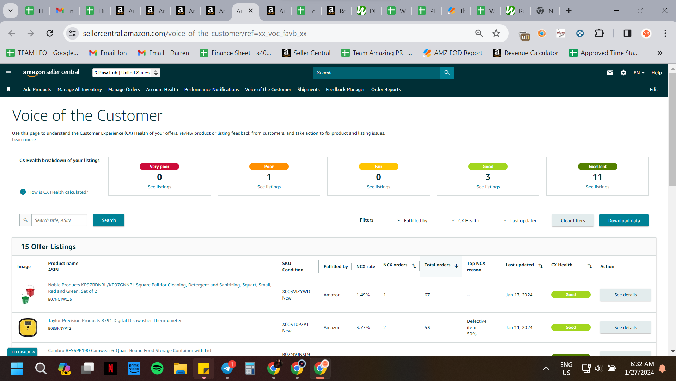Sort by Total orders arrow
676x381 pixels.
coord(456,266)
